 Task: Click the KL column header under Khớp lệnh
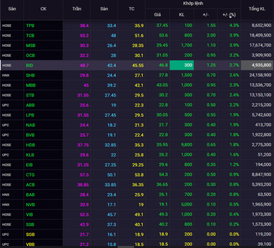click(182, 15)
